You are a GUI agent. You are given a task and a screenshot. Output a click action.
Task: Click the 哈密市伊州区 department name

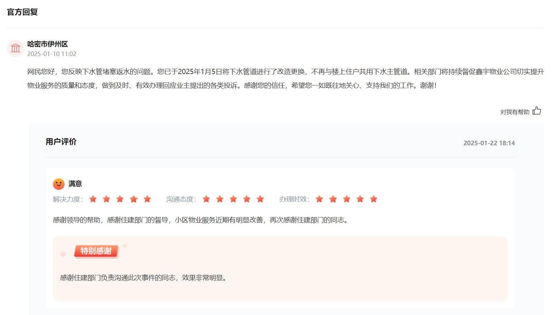(48, 44)
